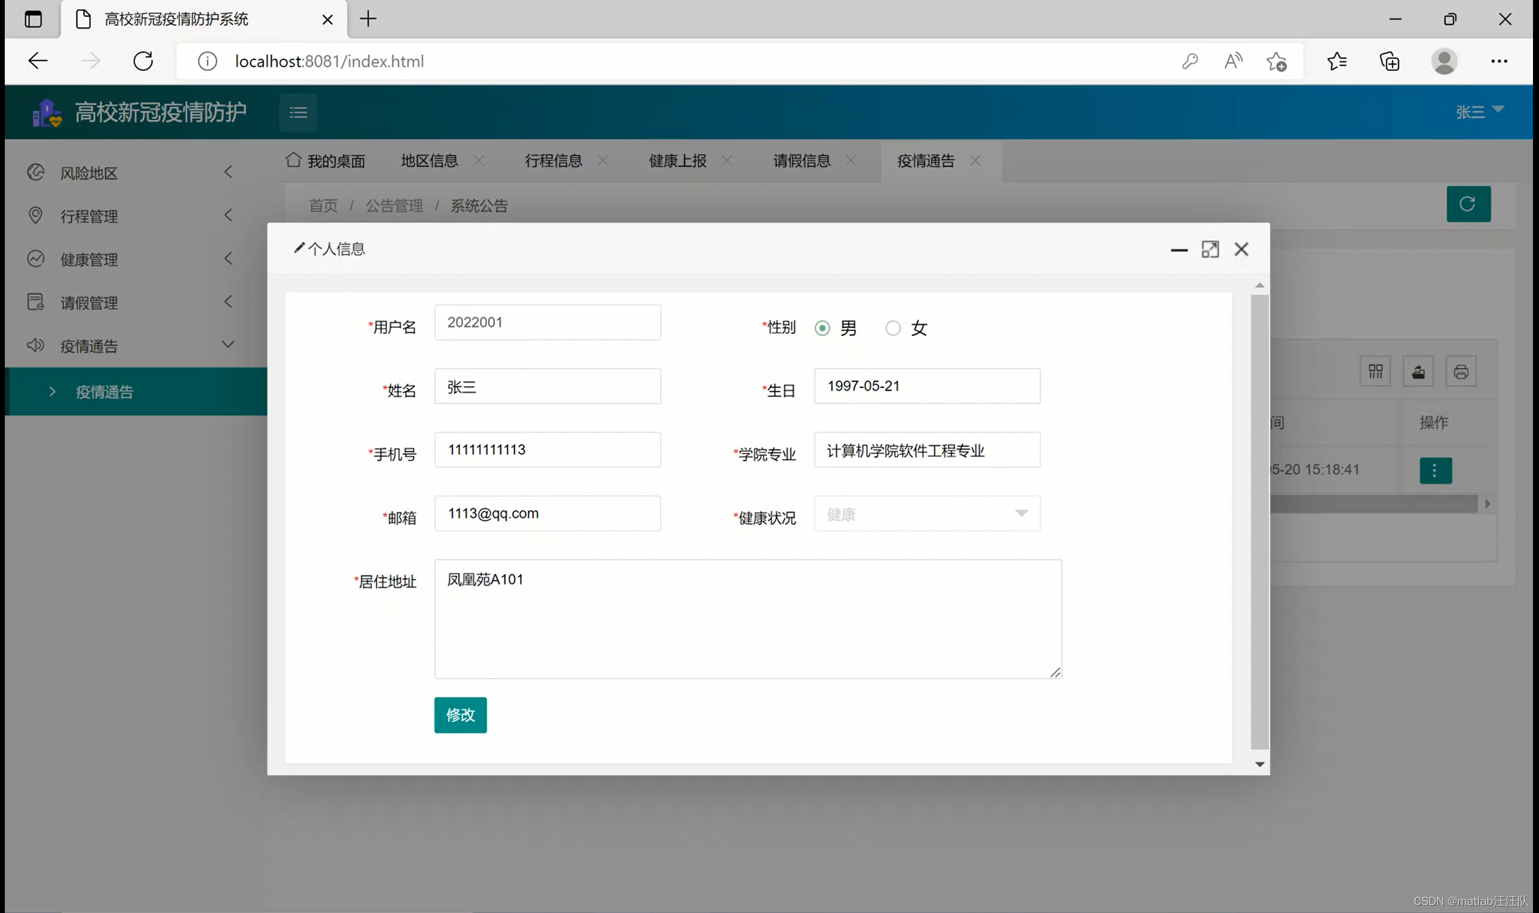Click the dialog vertical scrollbar

click(1259, 522)
